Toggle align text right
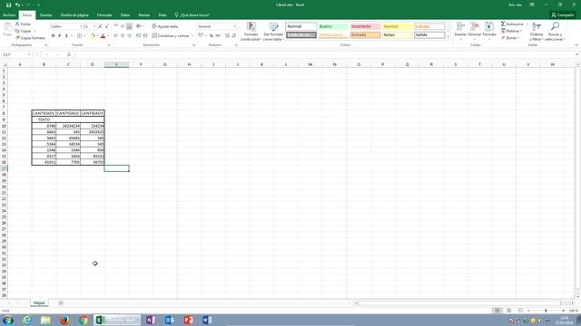The image size is (581, 326). [129, 36]
